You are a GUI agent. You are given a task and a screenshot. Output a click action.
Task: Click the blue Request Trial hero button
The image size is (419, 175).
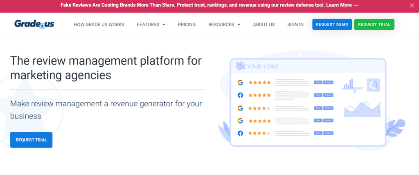(x=31, y=140)
